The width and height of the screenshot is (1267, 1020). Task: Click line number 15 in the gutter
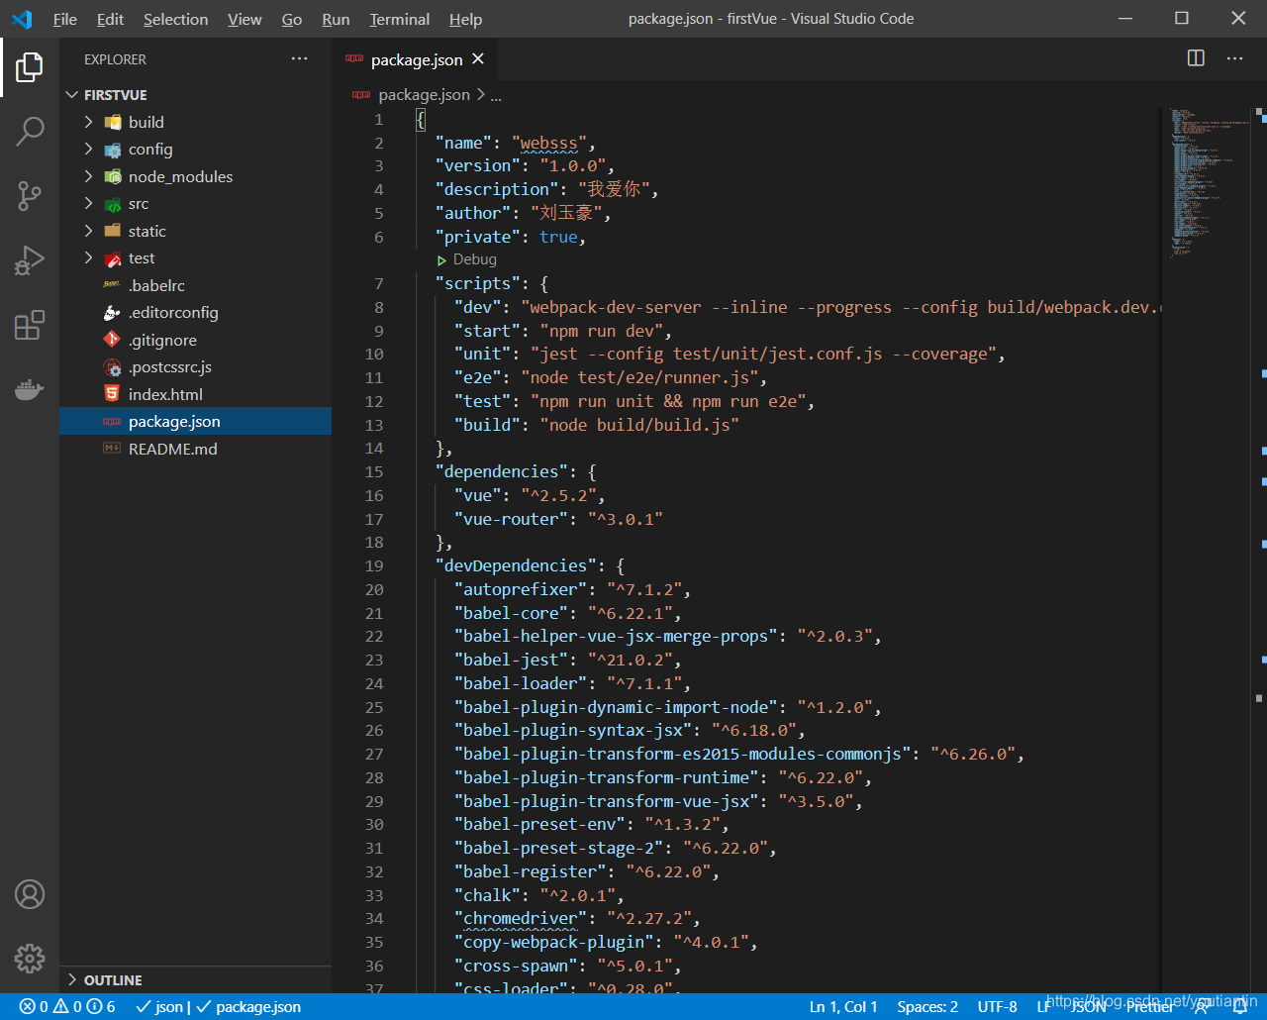pos(374,471)
